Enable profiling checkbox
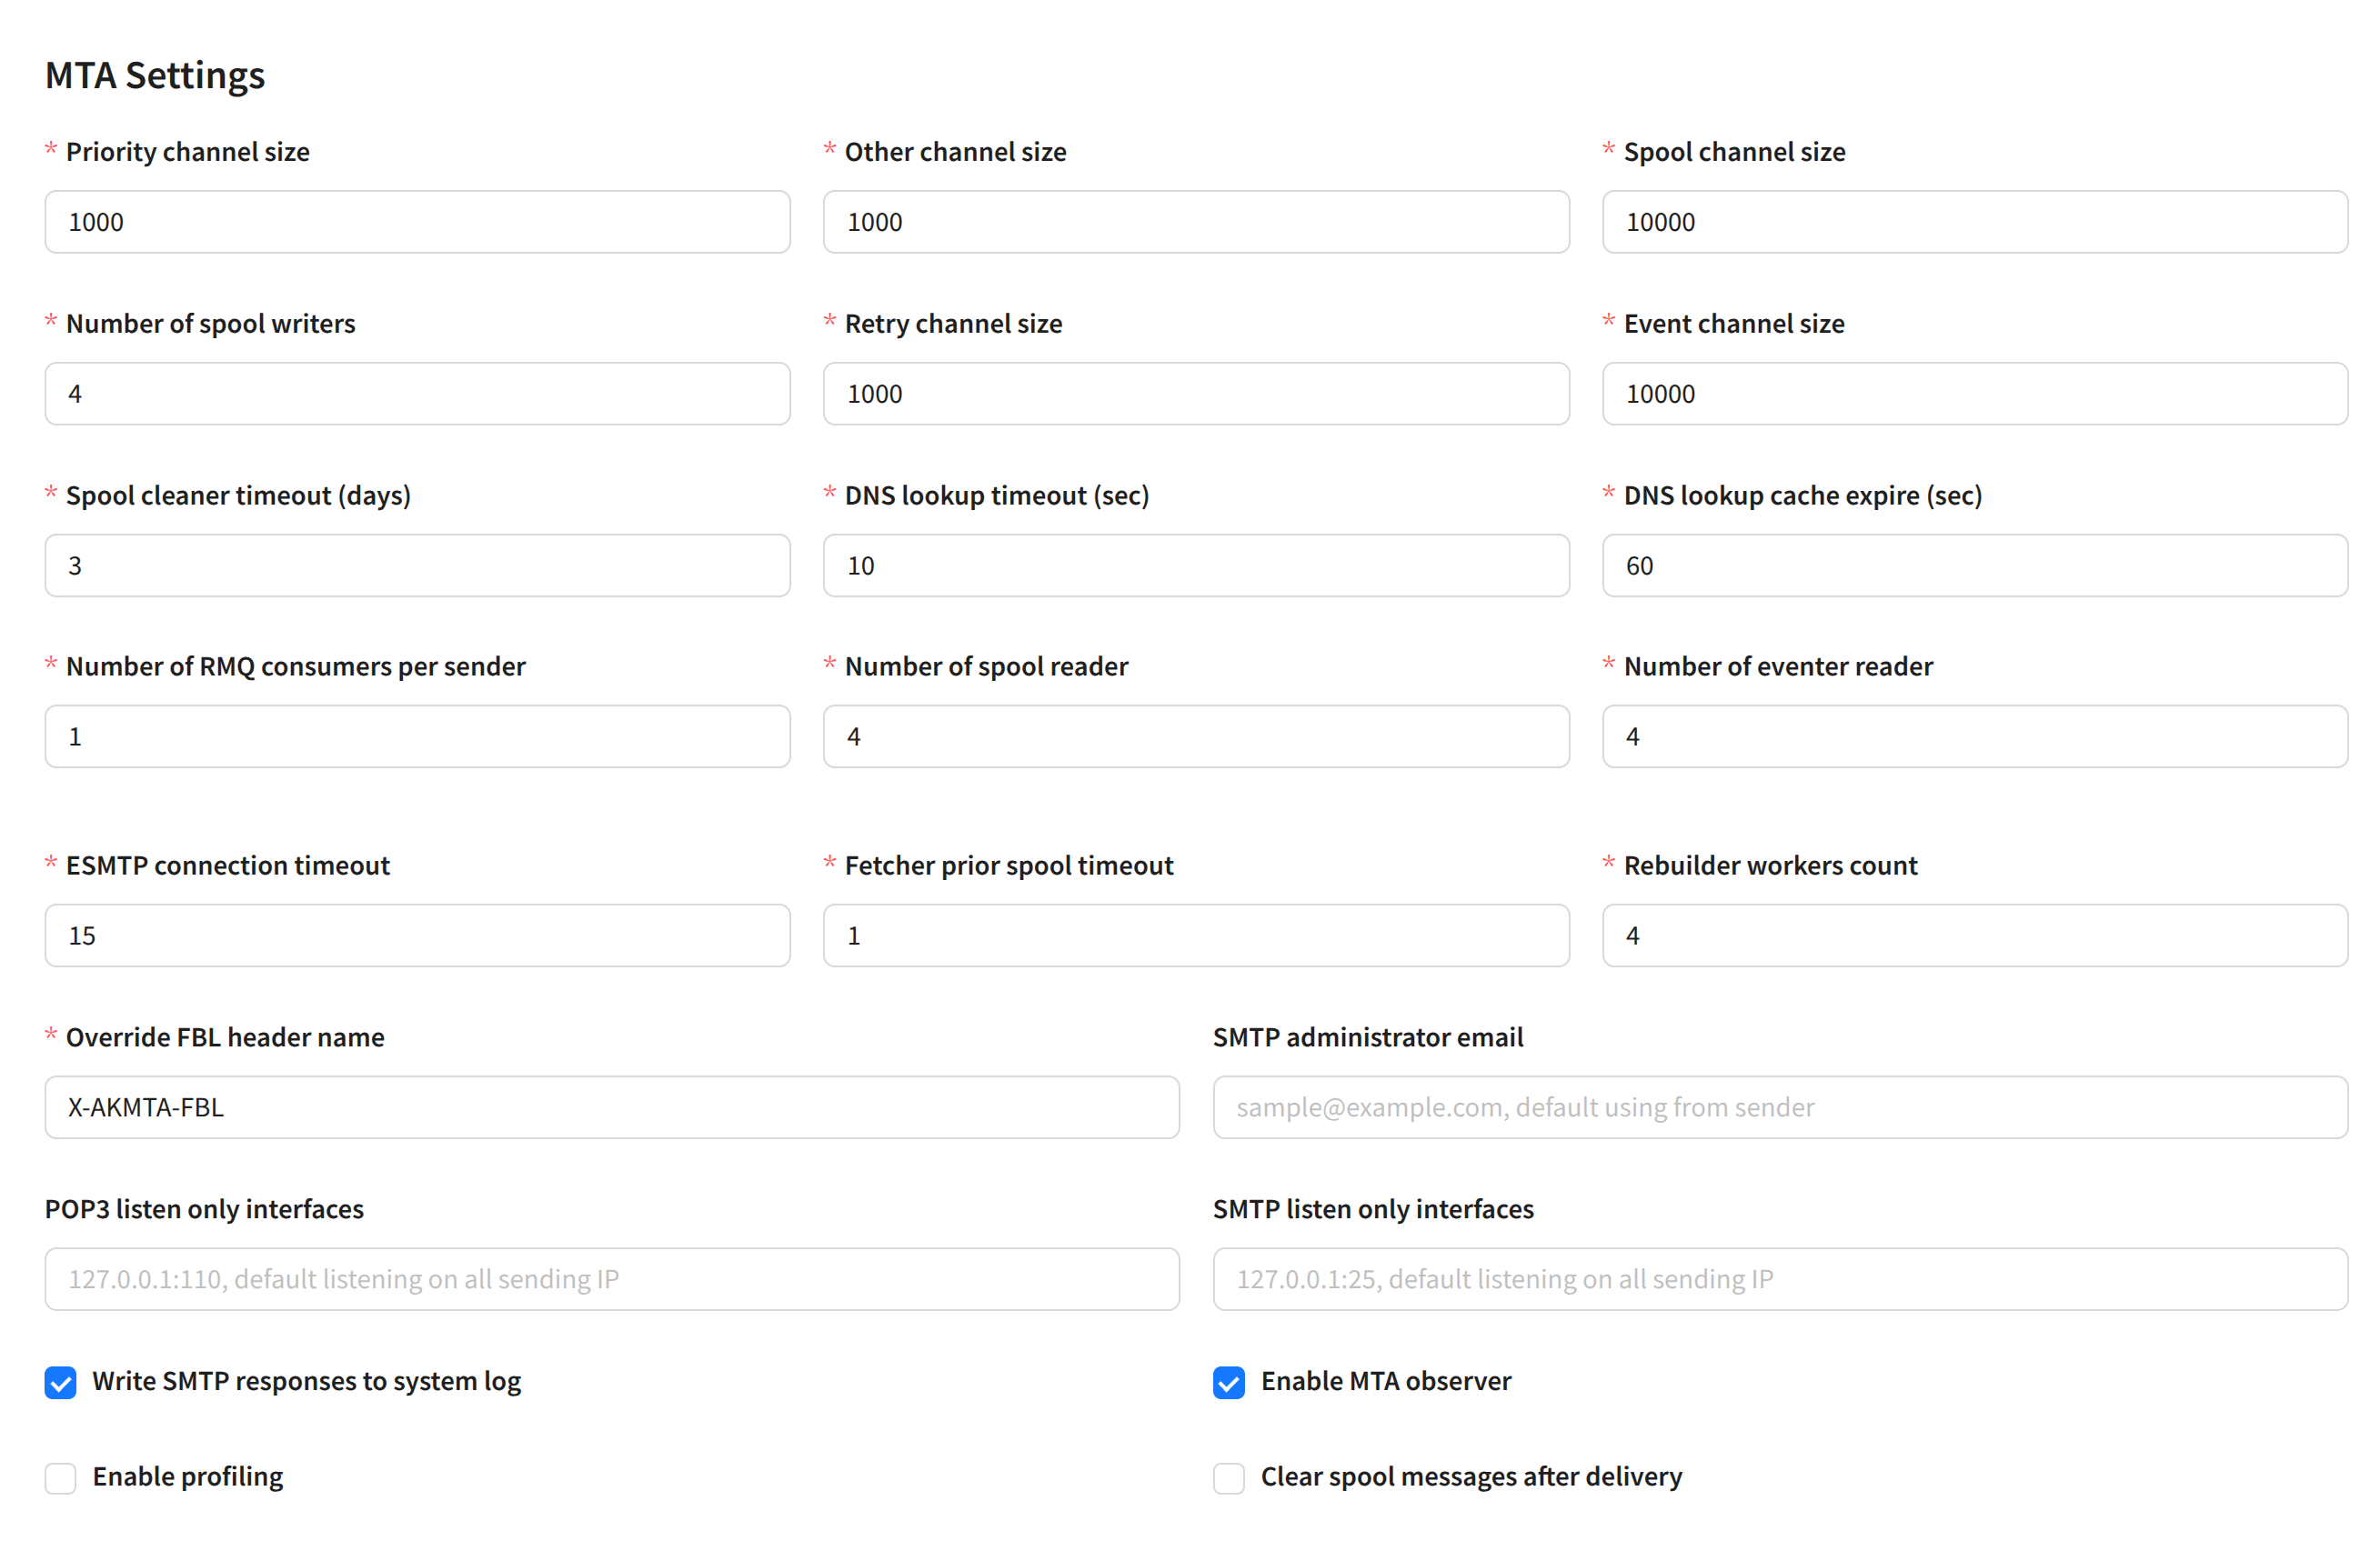Screen dimensions: 2380x1561 click(x=60, y=1478)
